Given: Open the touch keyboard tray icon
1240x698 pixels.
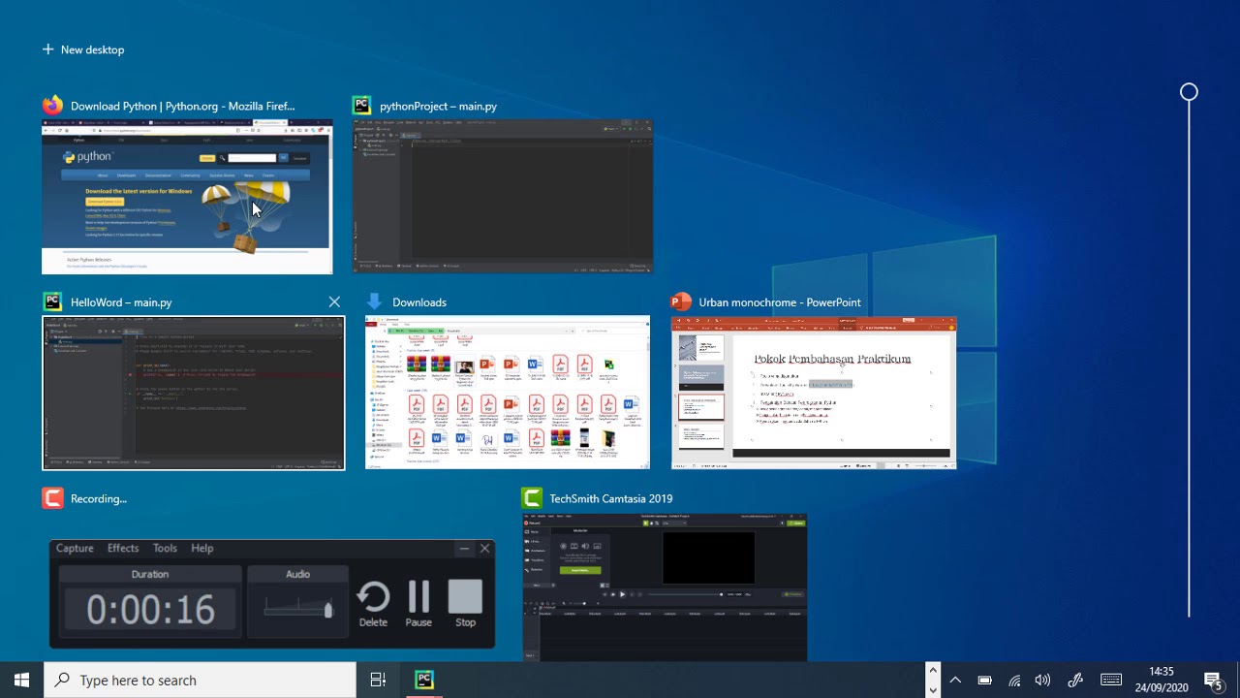Looking at the screenshot, I should tap(1111, 680).
